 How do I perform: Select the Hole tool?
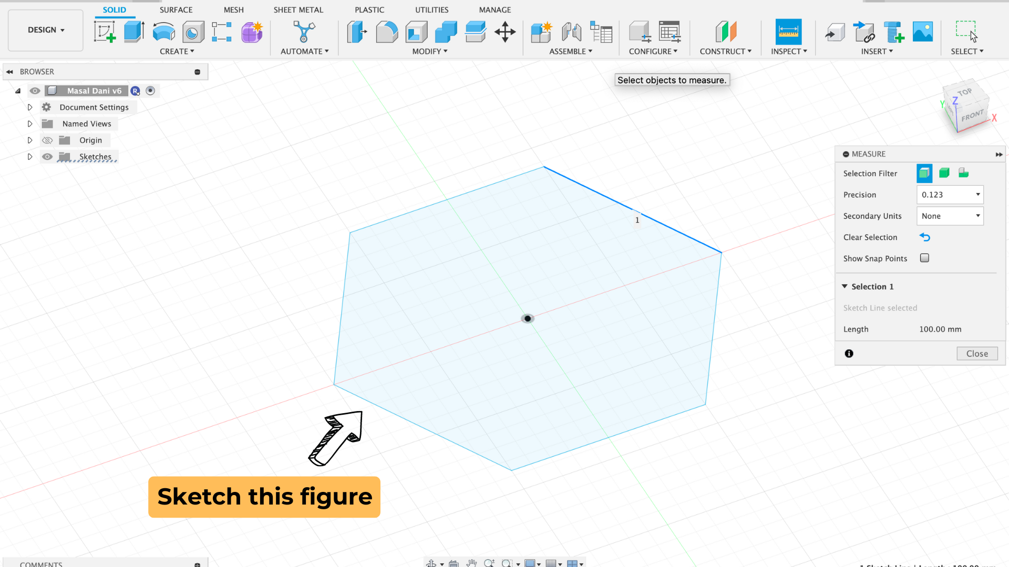193,32
